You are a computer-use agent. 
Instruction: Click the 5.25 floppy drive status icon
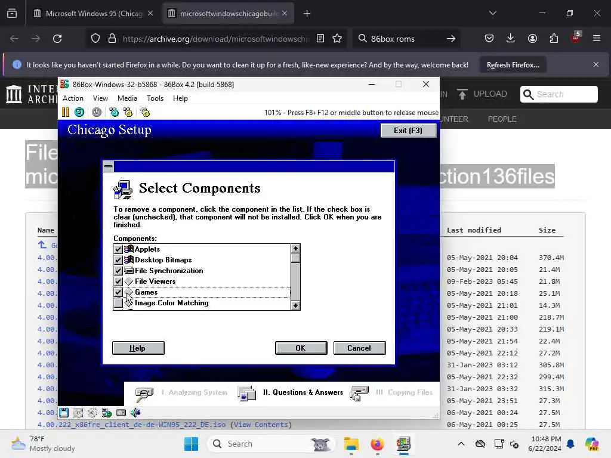pos(78,413)
